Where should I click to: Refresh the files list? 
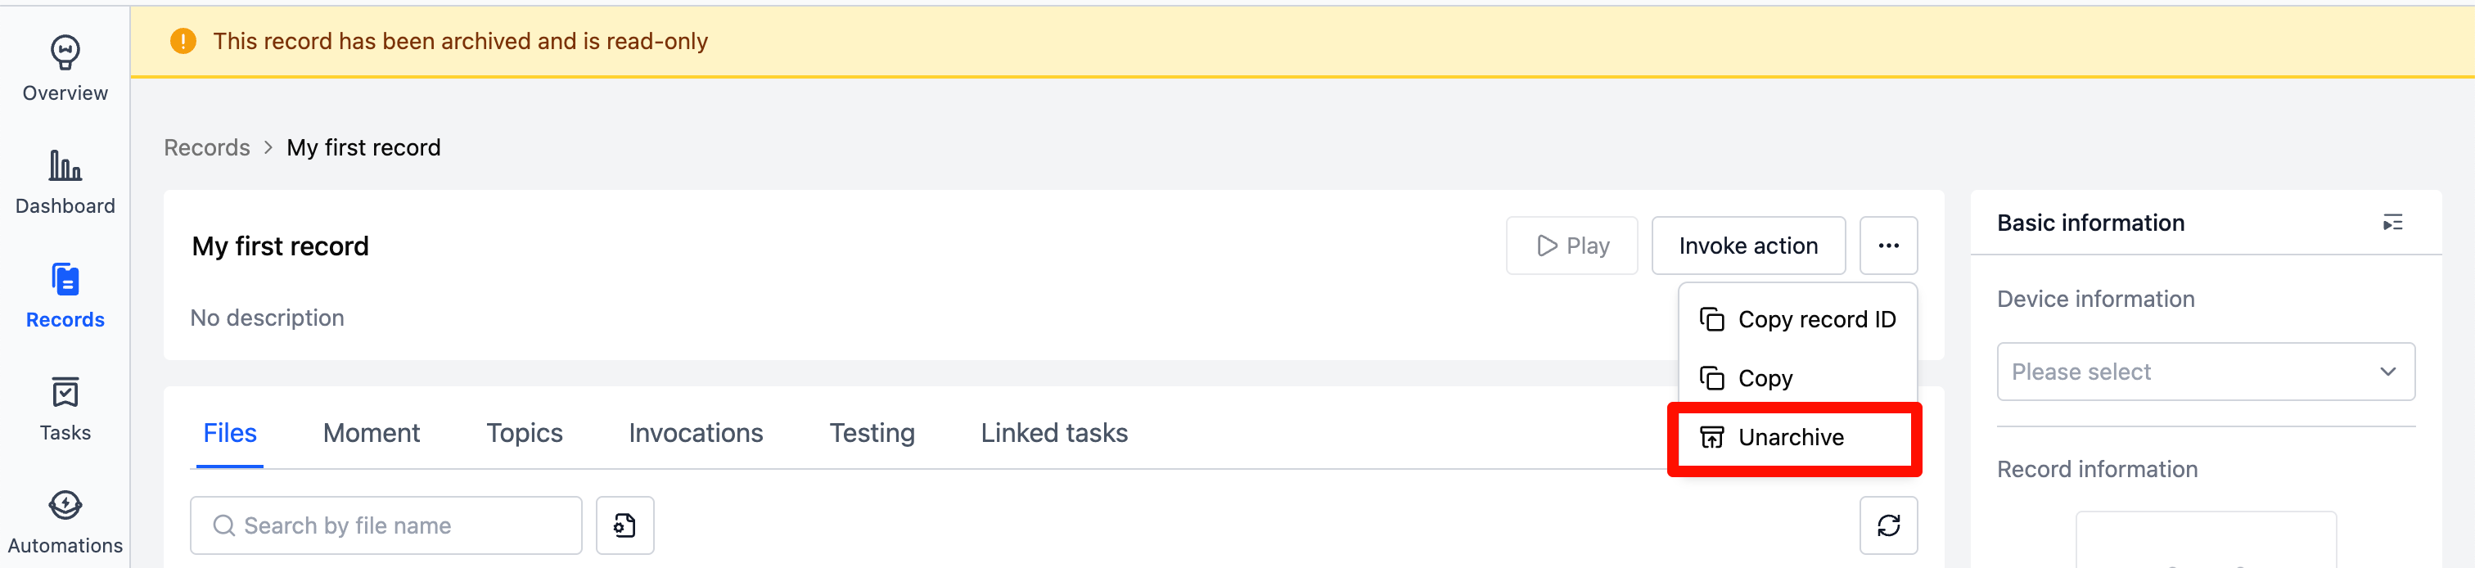[x=1888, y=525]
